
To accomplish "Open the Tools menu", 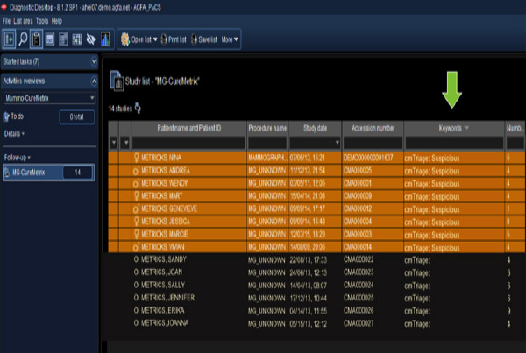I will 42,21.
